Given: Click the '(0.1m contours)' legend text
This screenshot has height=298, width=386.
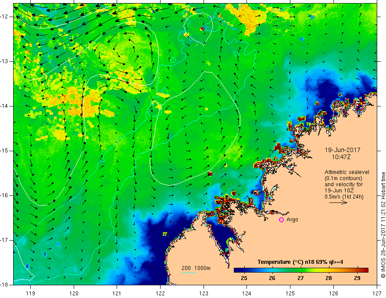Looking at the screenshot, I should tap(343, 178).
